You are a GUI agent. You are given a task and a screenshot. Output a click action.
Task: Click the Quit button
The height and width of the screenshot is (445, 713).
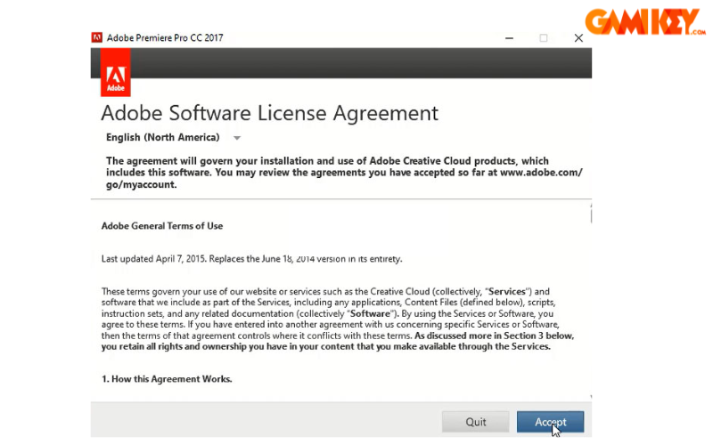coord(476,422)
